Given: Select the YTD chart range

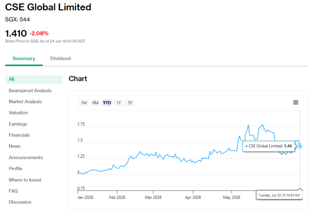Looking at the screenshot, I should click(x=107, y=103).
